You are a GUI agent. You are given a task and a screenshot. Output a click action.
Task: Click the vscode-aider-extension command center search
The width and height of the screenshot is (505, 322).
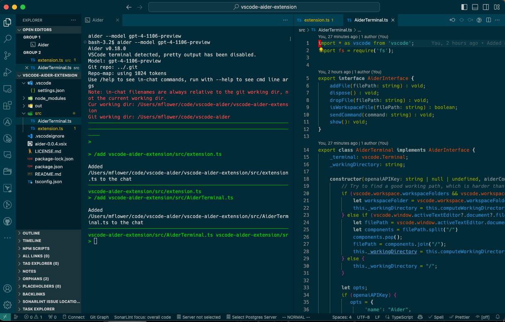pos(264,7)
